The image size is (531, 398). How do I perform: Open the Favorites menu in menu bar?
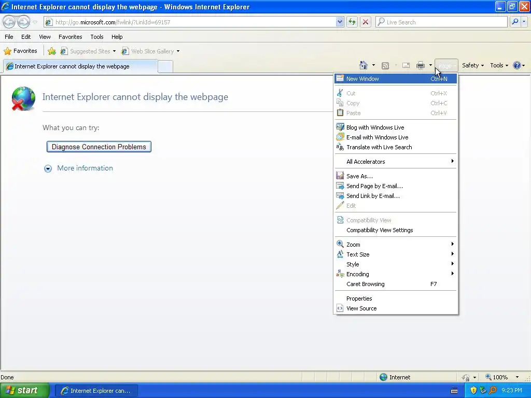[71, 37]
